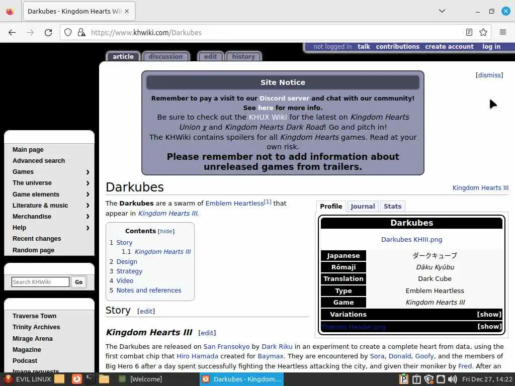Toggle reader view icon in address bar

click(469, 32)
